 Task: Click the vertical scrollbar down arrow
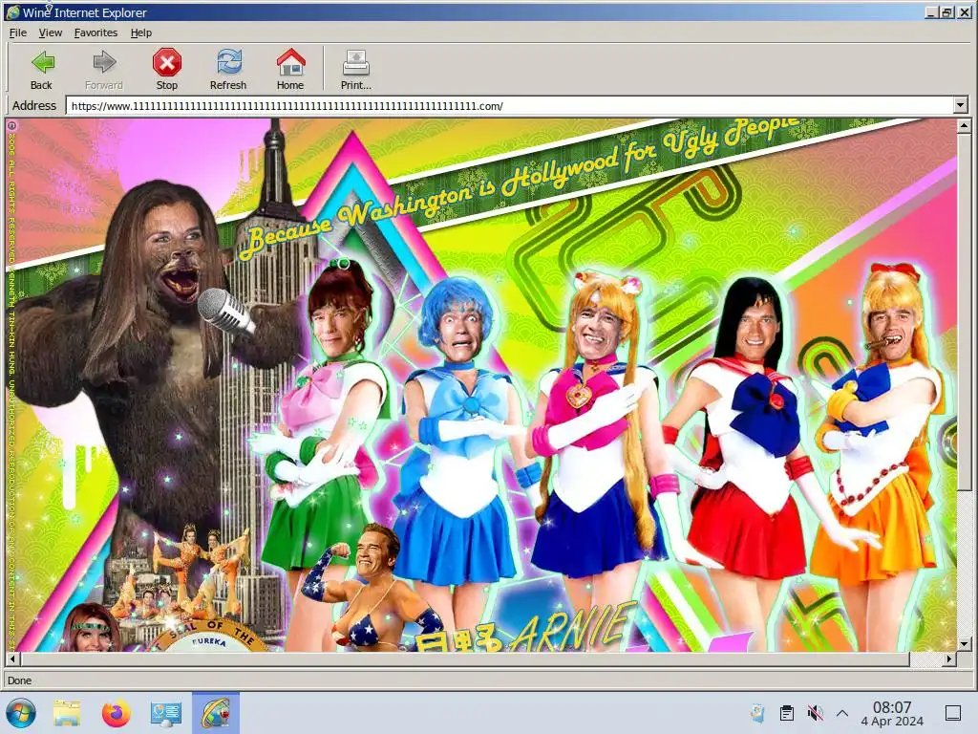964,644
